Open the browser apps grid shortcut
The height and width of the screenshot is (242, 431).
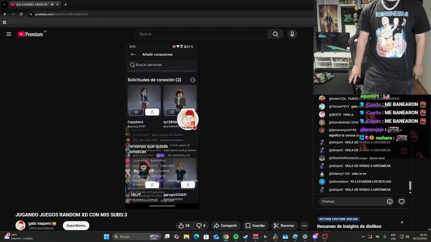(4, 23)
